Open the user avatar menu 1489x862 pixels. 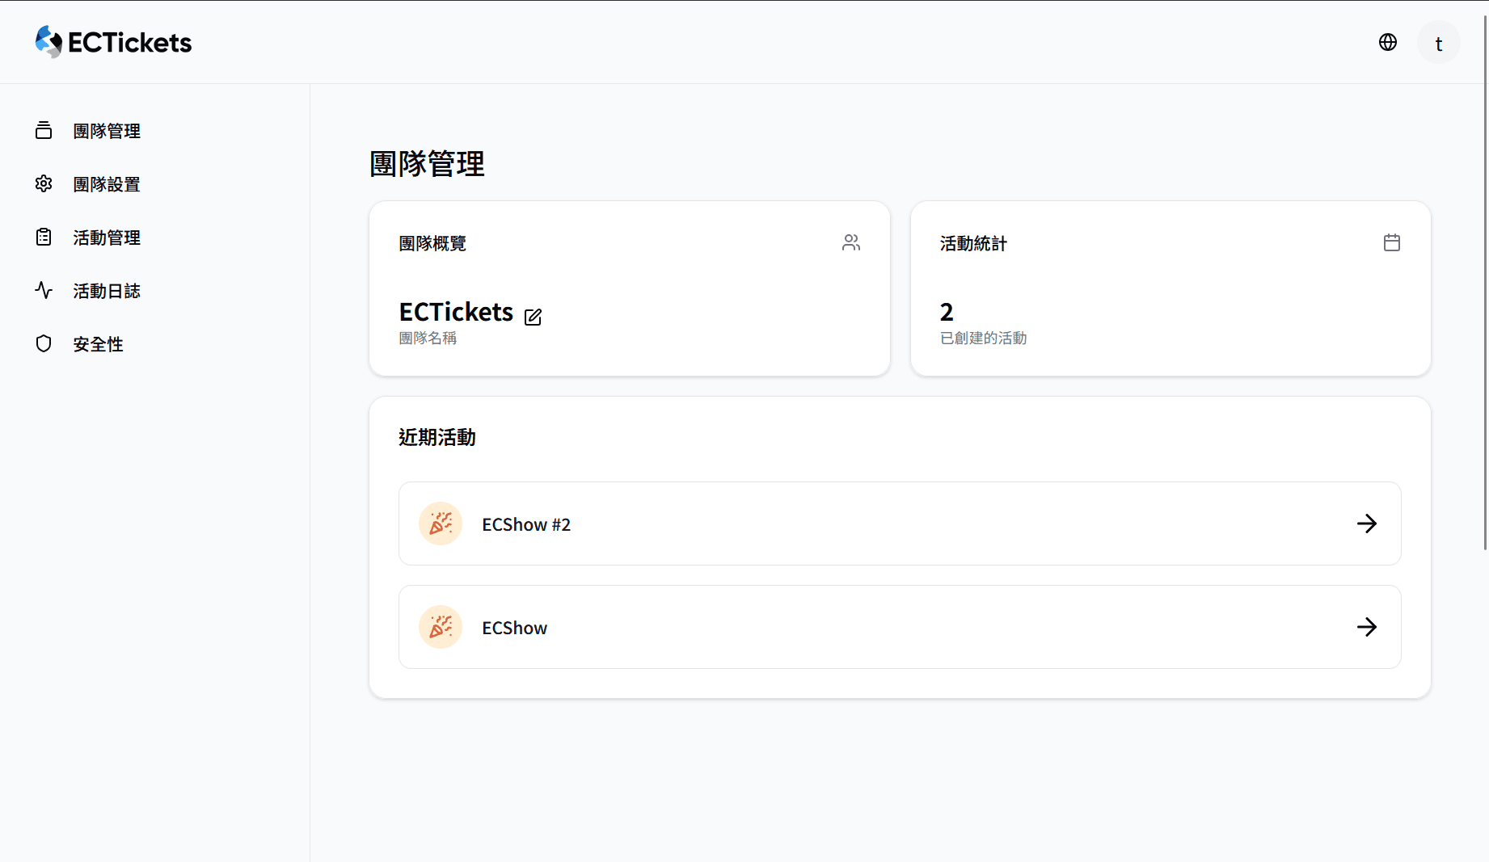pos(1438,43)
